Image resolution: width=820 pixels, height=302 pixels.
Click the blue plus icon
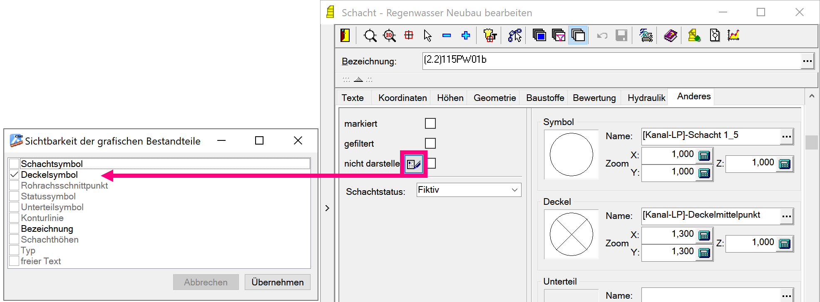(466, 36)
